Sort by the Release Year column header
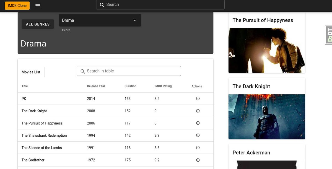This screenshot has width=332, height=169. click(96, 86)
